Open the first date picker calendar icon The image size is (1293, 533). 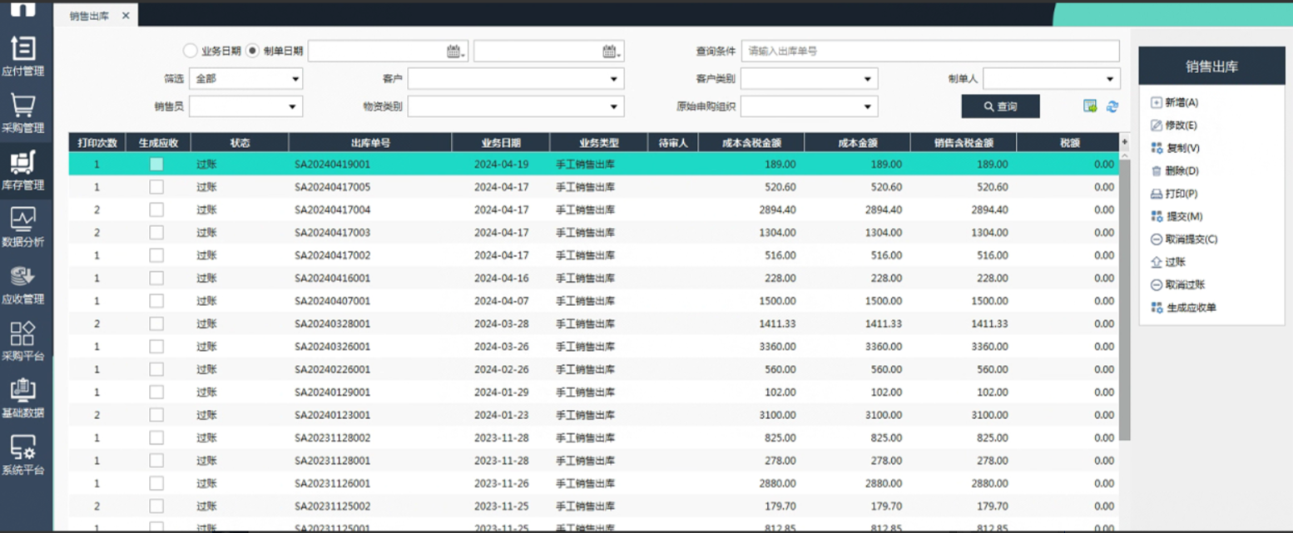click(453, 52)
